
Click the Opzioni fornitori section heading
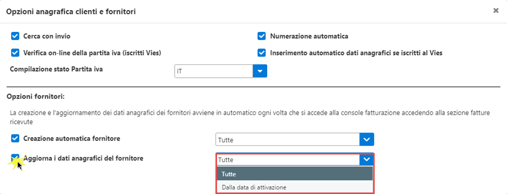[35, 96]
